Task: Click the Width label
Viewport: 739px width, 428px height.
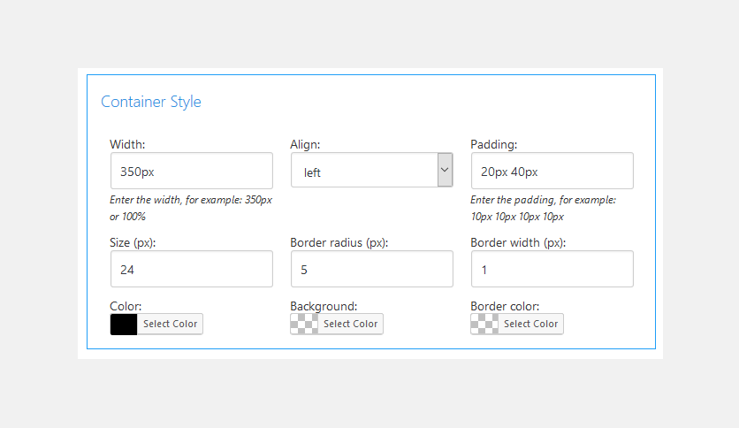Action: tap(127, 144)
